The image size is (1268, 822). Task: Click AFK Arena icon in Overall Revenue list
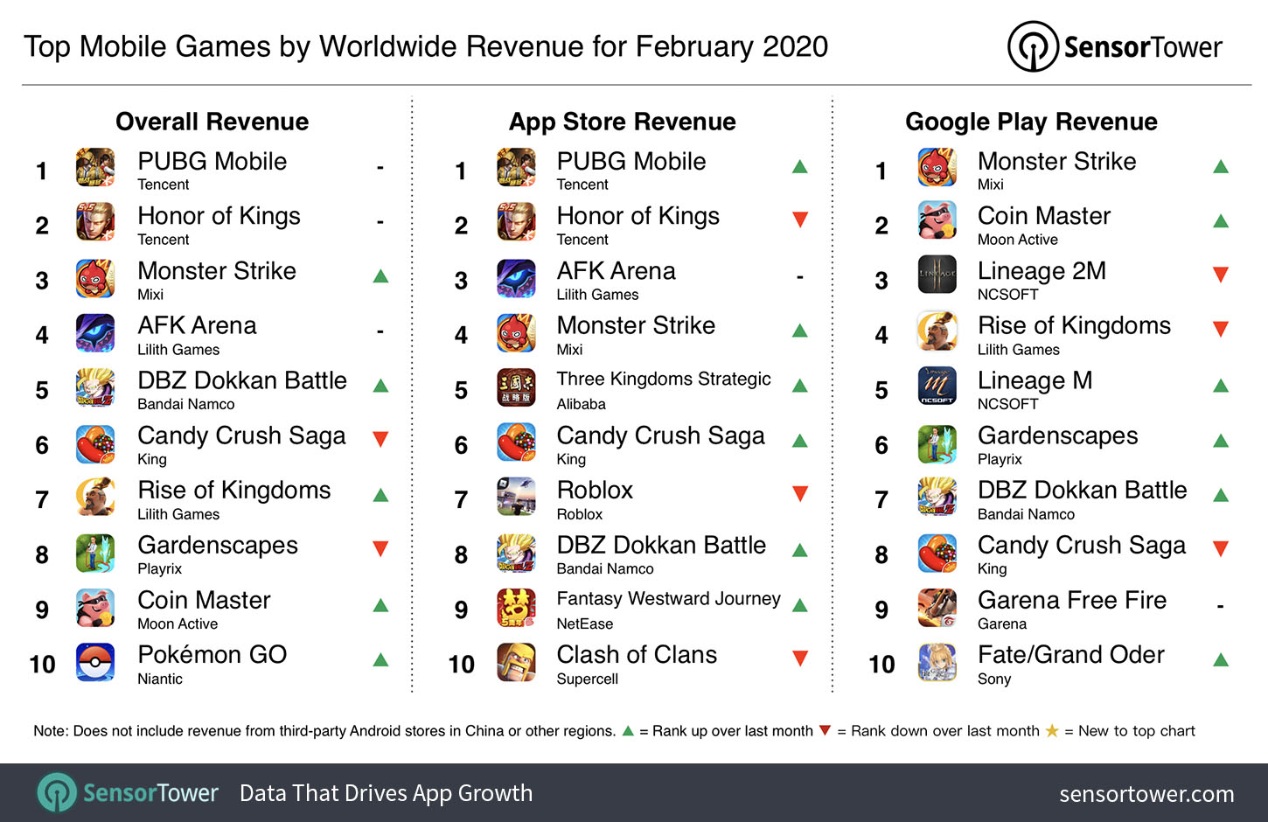(95, 333)
